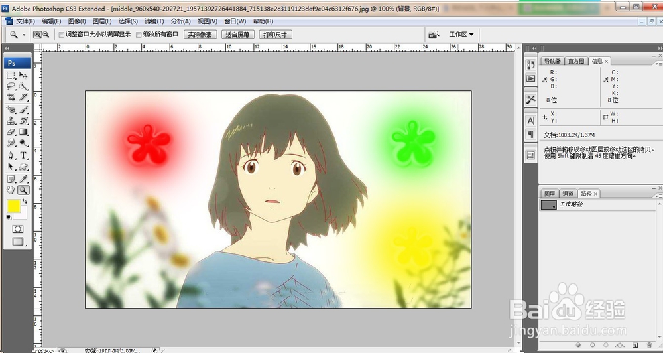Screen dimensions: 663x353
Task: Reset default foreground and background colors
Action: [x=9, y=217]
